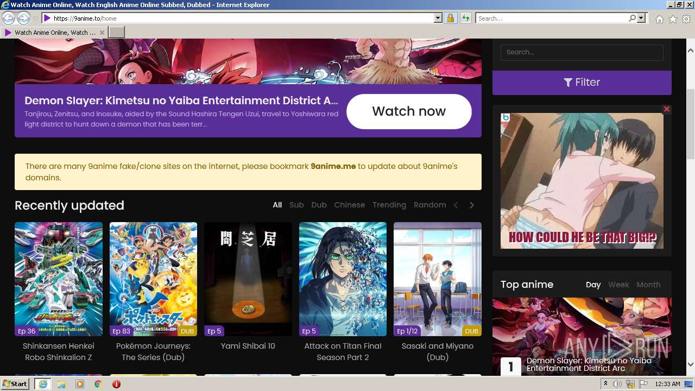Select the Chinese filter tab

tap(349, 205)
